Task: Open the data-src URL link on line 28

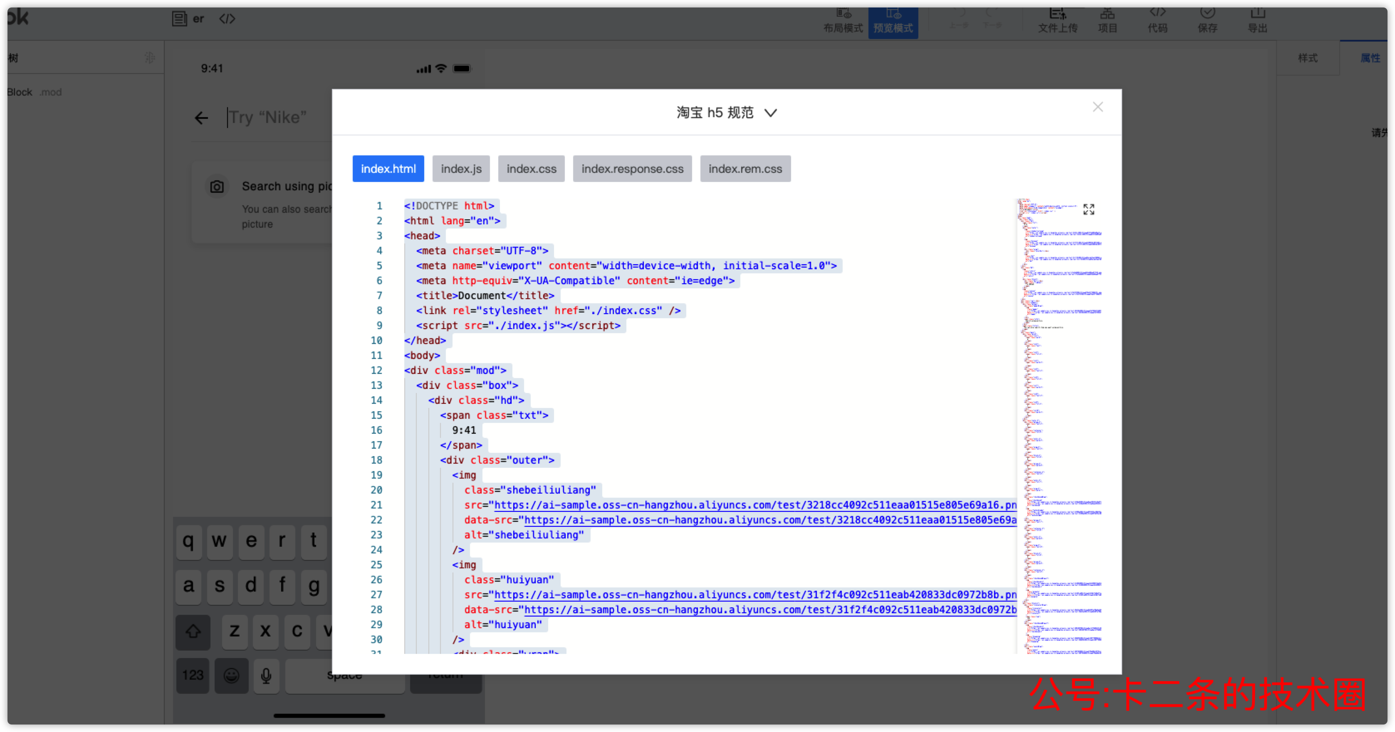Action: (770, 610)
